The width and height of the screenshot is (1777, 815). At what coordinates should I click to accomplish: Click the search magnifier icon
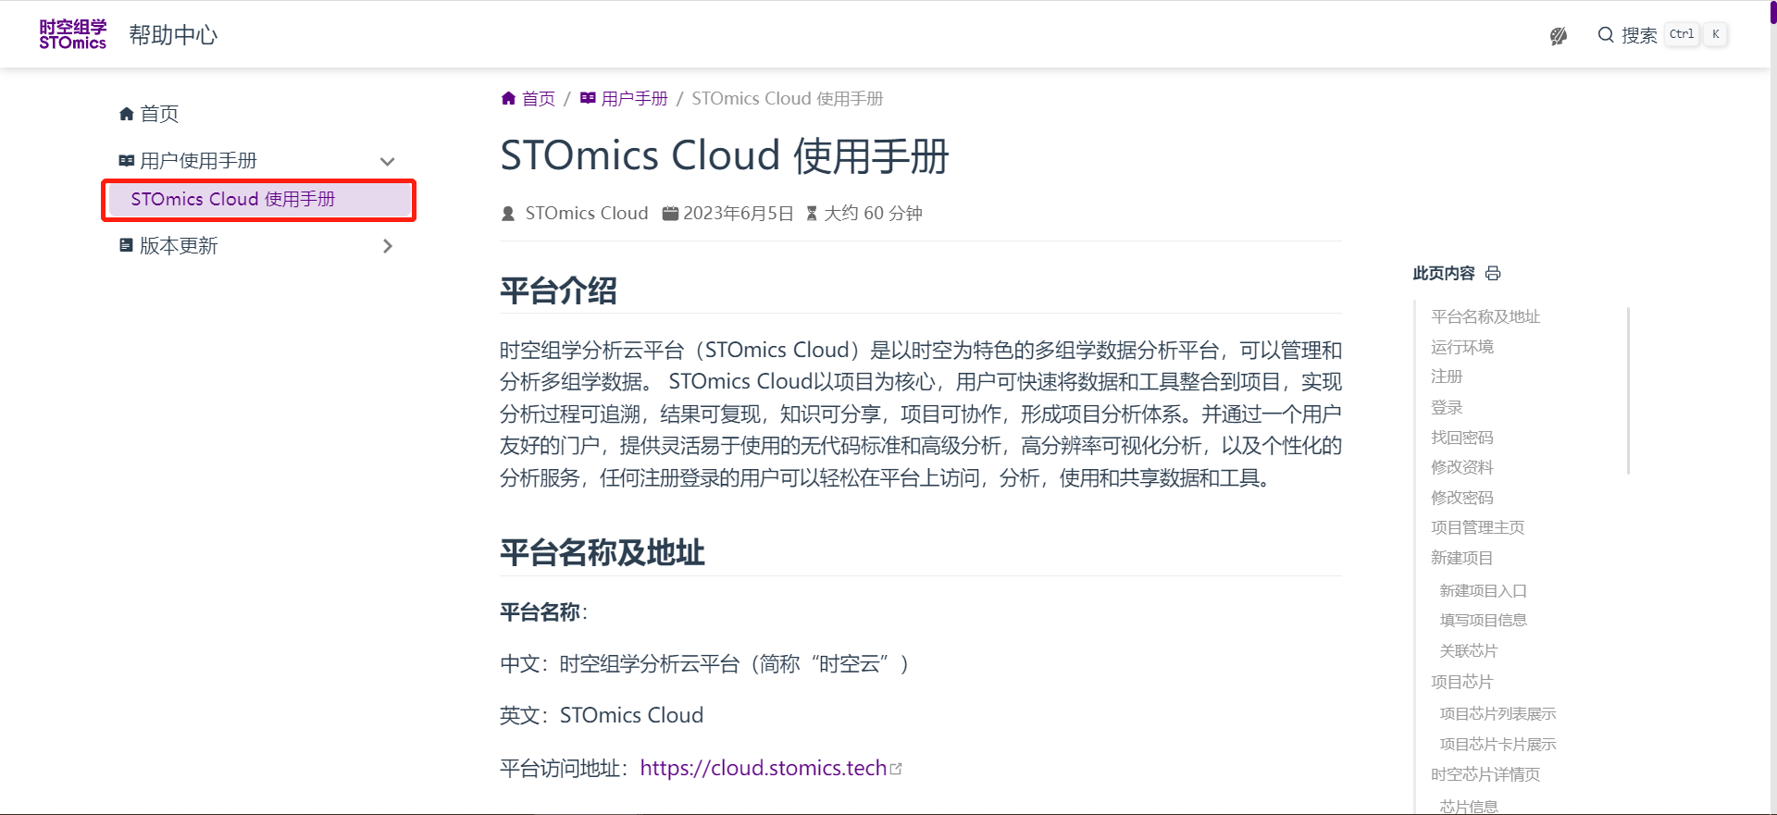point(1606,35)
